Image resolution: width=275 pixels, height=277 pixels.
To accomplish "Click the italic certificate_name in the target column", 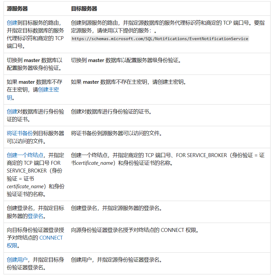I will pos(94,163).
